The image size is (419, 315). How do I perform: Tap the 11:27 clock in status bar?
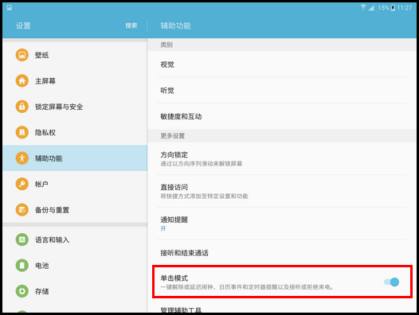pos(405,8)
